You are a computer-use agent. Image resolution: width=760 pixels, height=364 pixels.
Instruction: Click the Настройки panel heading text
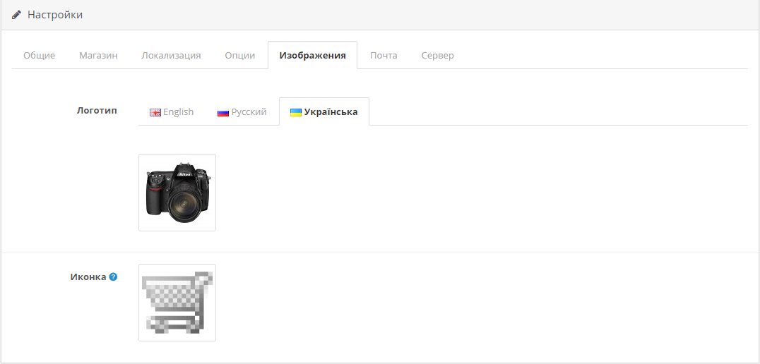(55, 15)
